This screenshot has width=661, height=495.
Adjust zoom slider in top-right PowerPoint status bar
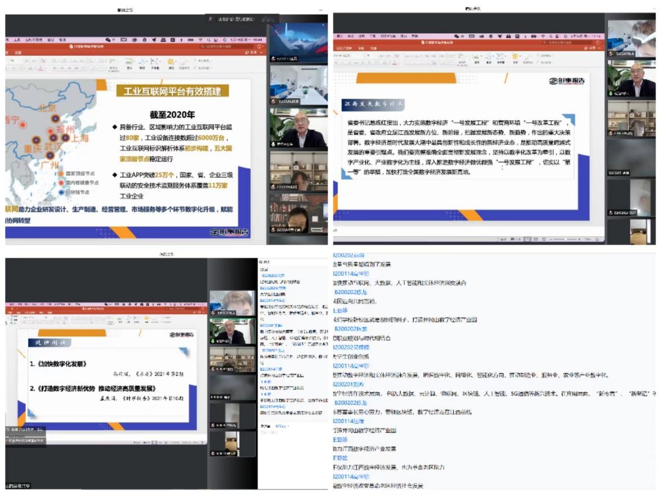pyautogui.click(x=565, y=239)
